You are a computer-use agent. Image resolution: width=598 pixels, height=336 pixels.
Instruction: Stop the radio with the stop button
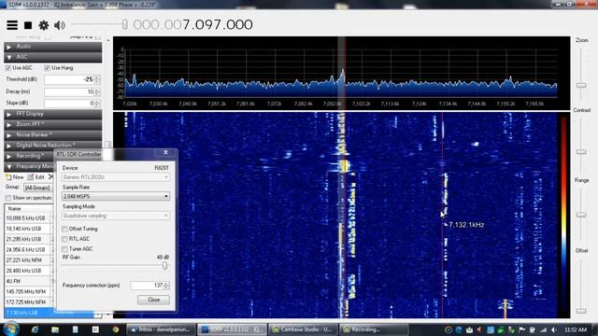click(x=28, y=25)
